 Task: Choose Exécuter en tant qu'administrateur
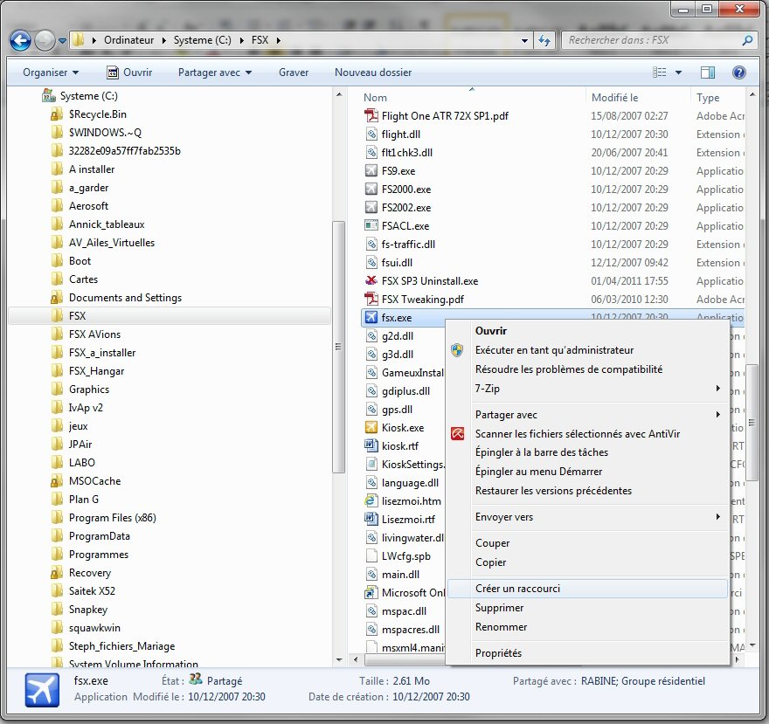pos(588,350)
